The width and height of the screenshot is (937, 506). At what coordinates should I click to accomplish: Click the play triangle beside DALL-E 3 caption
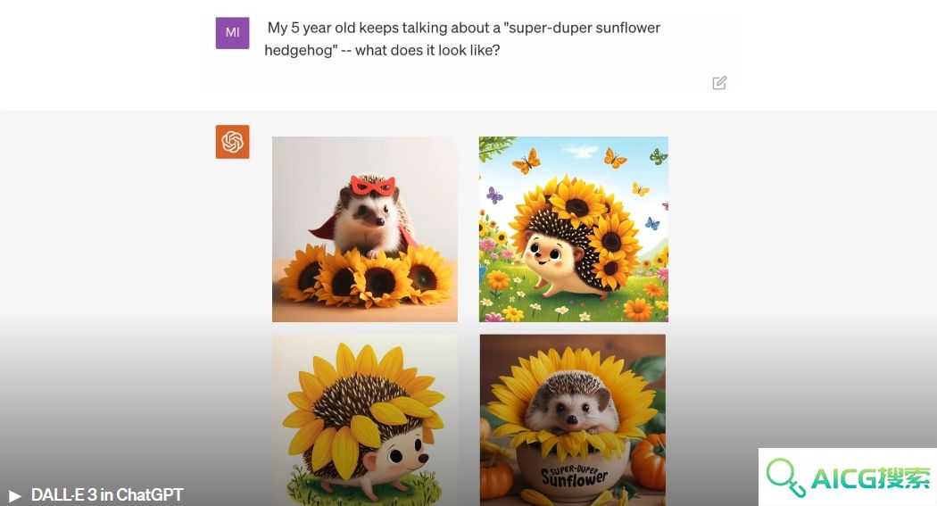click(x=15, y=496)
